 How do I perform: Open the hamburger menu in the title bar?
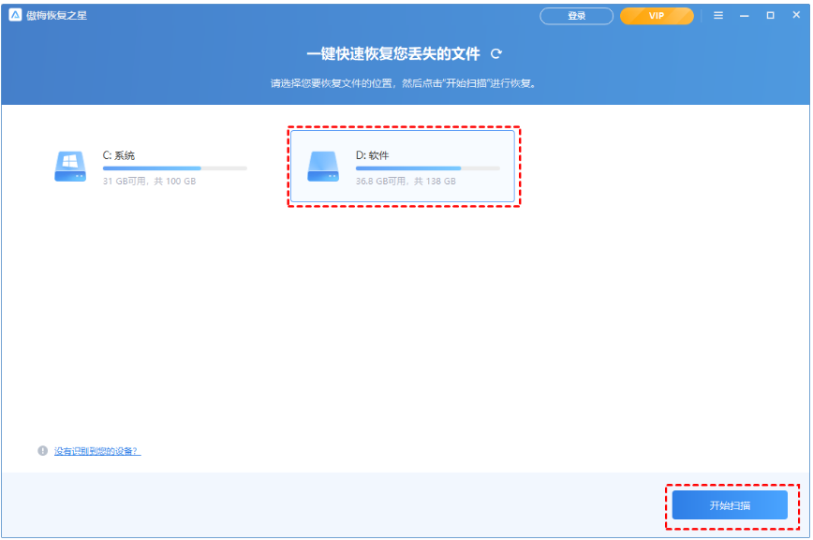pos(718,16)
